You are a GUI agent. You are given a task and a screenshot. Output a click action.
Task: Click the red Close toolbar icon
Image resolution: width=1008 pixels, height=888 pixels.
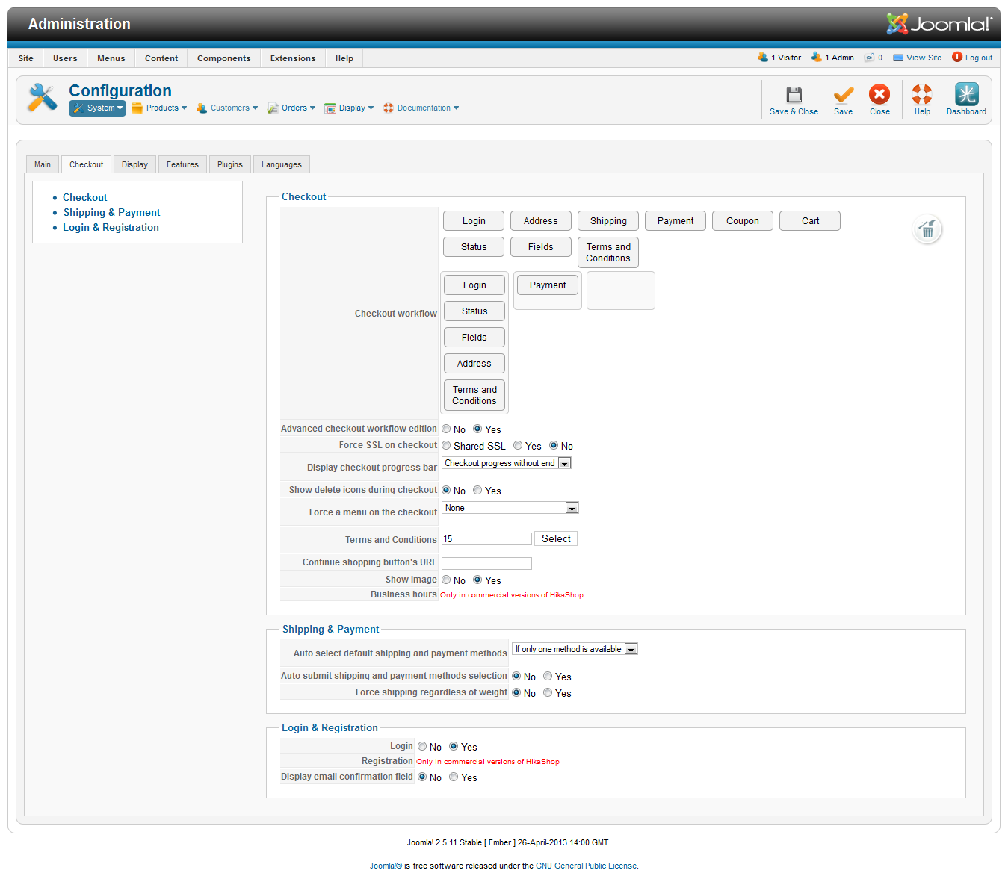pos(879,94)
